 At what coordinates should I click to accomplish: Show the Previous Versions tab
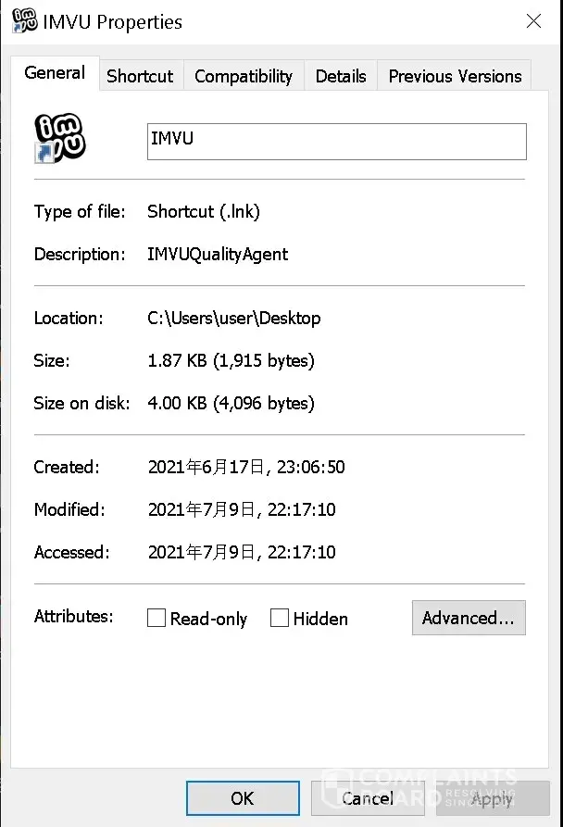pyautogui.click(x=455, y=76)
